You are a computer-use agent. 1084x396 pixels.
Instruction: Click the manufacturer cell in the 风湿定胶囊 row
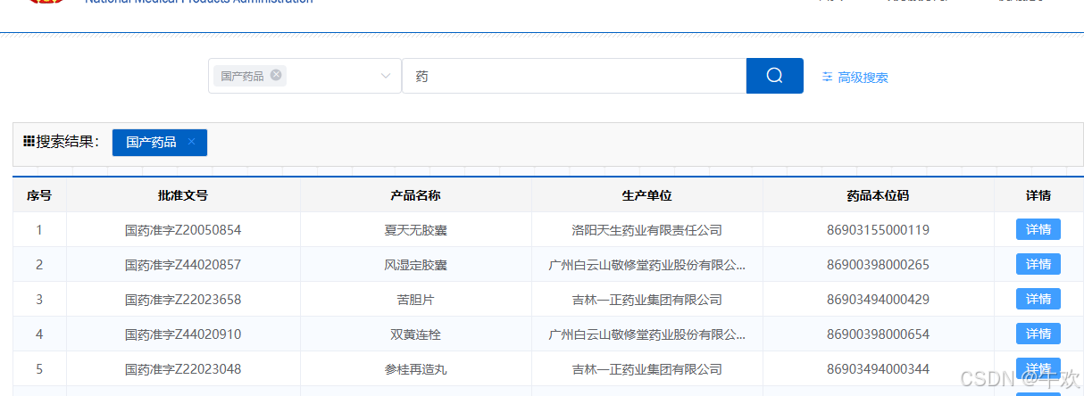pos(646,265)
